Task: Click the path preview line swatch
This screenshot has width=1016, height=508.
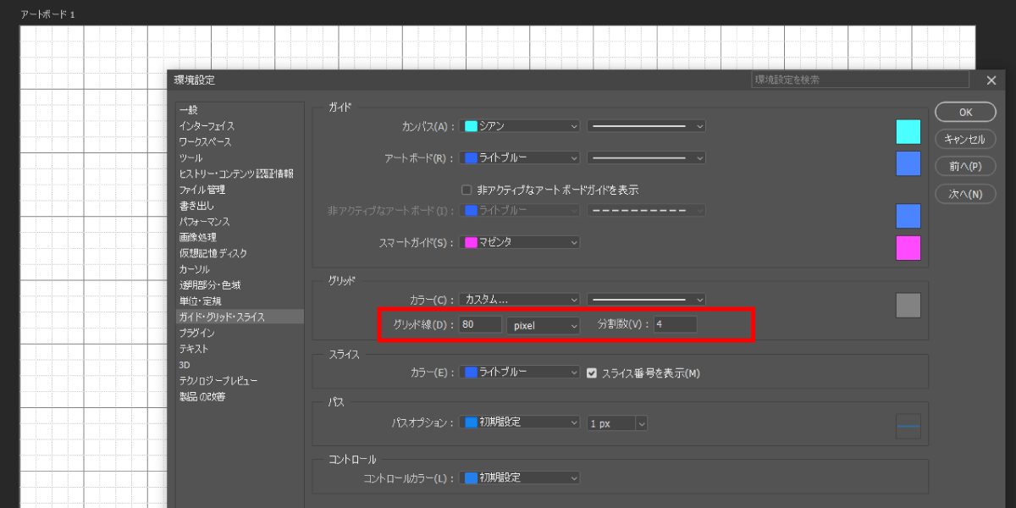Action: pyautogui.click(x=908, y=427)
